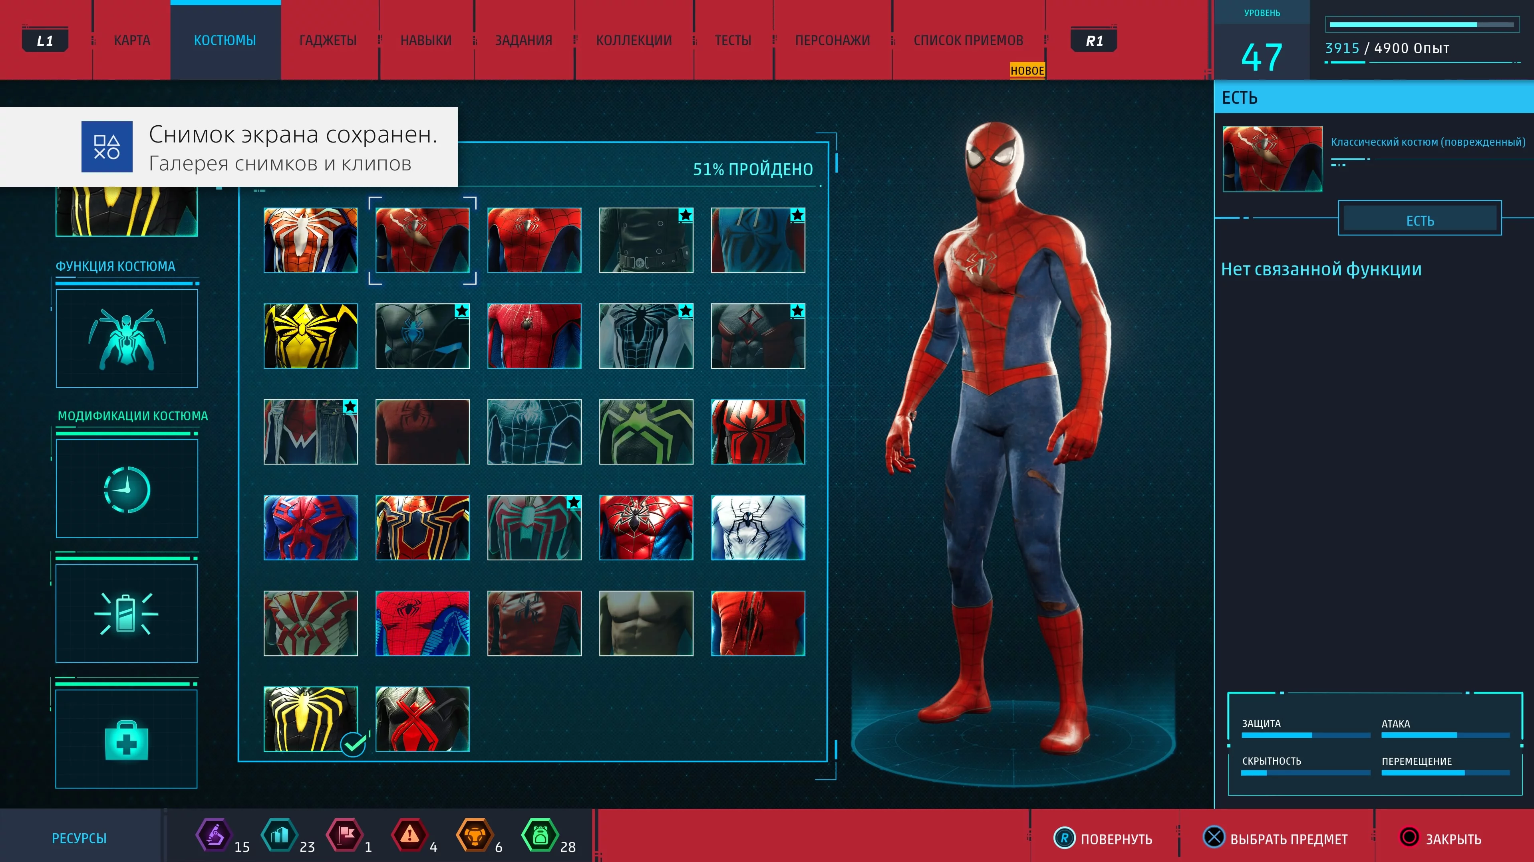The image size is (1534, 862).
Task: Select the red Stark Suit thumbnail
Action: pyautogui.click(x=534, y=336)
